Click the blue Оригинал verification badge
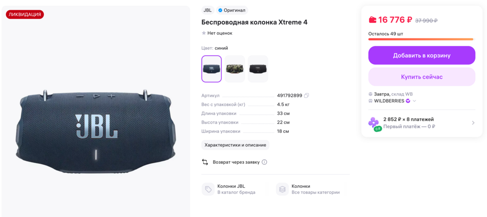487x217 pixels. (232, 10)
